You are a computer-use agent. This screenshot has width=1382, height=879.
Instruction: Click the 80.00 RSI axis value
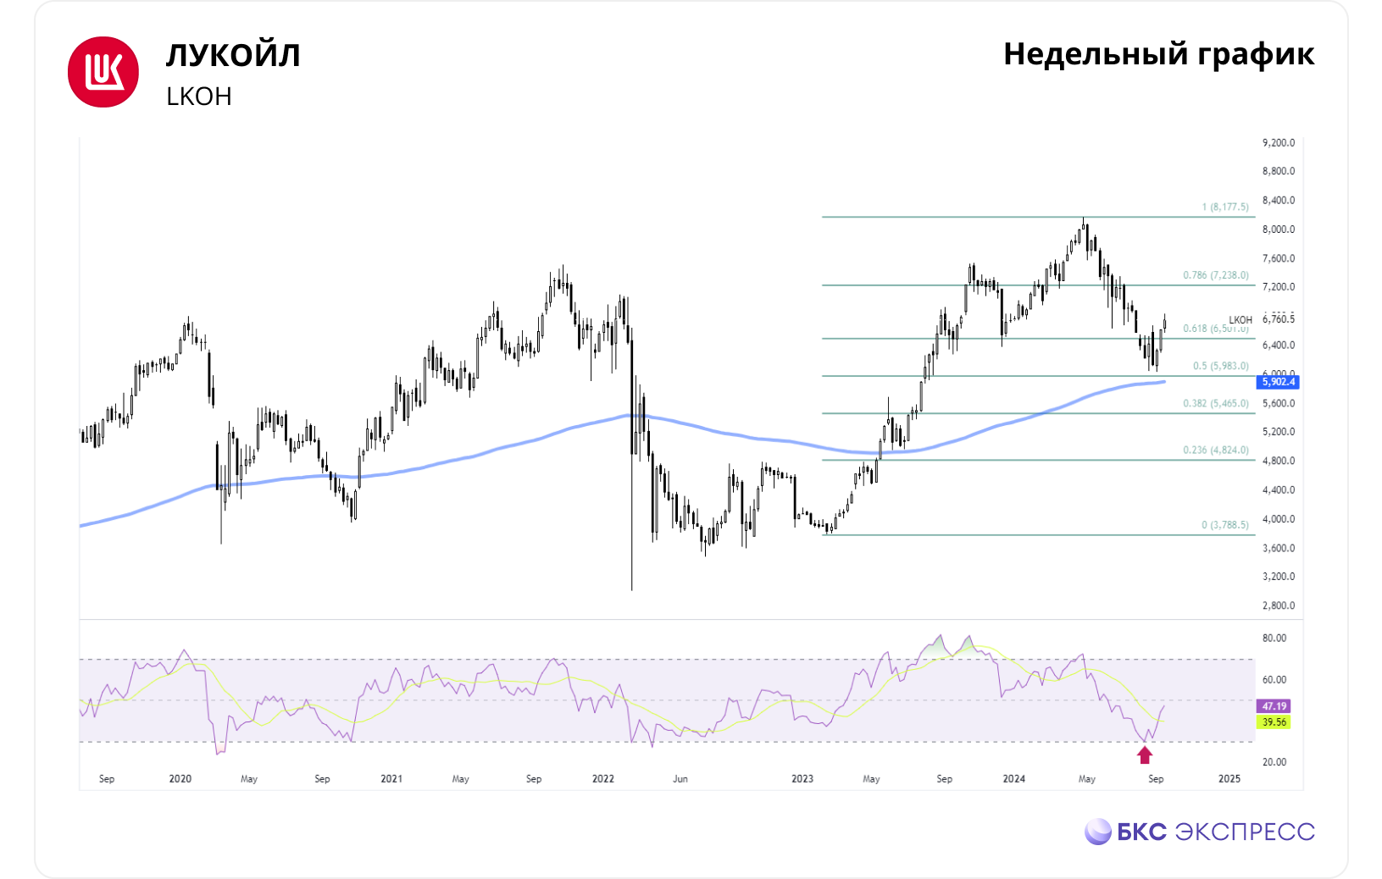1274,639
